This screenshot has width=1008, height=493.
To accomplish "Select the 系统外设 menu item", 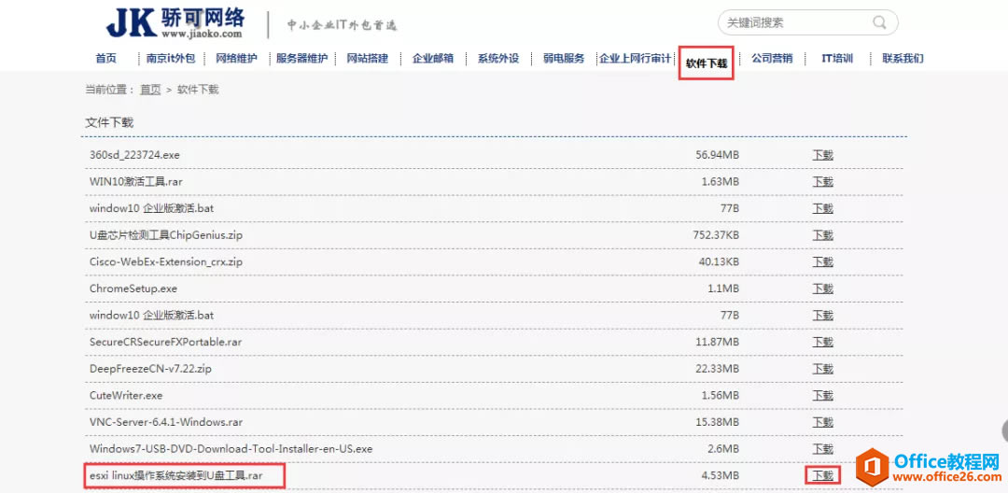I will [498, 59].
